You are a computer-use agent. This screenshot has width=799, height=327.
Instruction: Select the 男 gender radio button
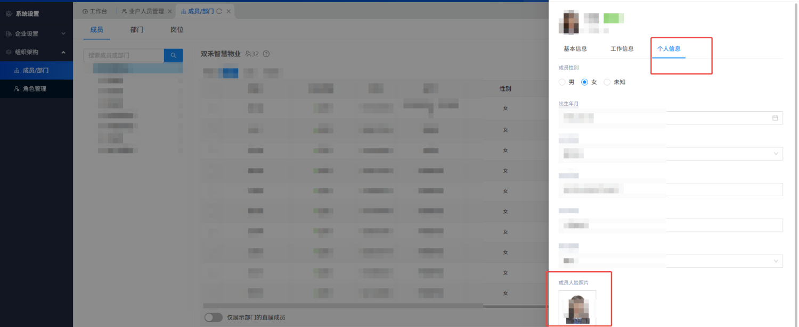(x=562, y=82)
